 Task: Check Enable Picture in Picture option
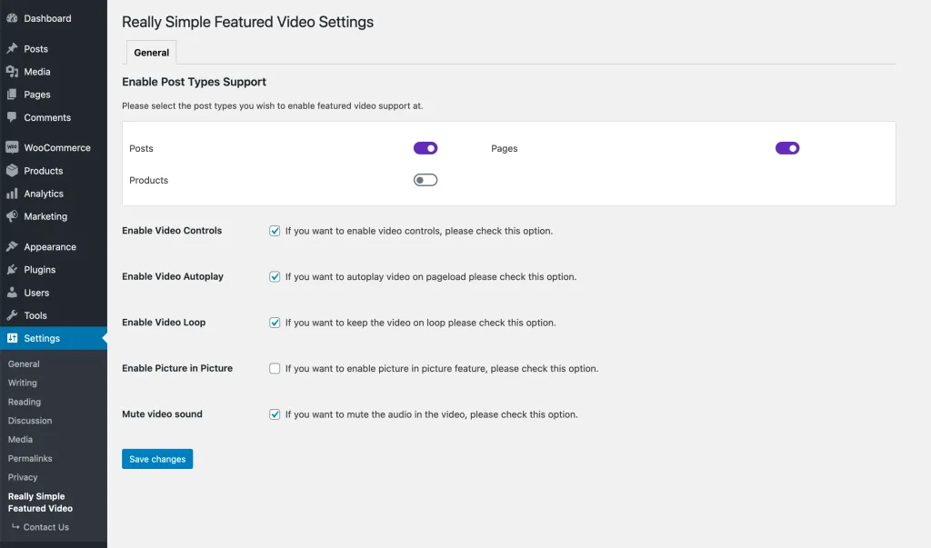(275, 368)
